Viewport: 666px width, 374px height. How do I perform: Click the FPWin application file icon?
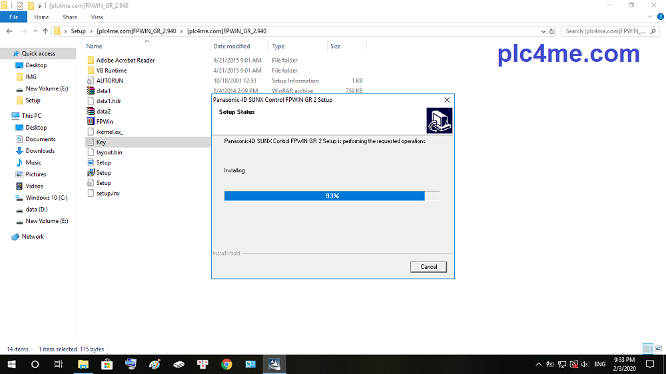click(x=91, y=122)
